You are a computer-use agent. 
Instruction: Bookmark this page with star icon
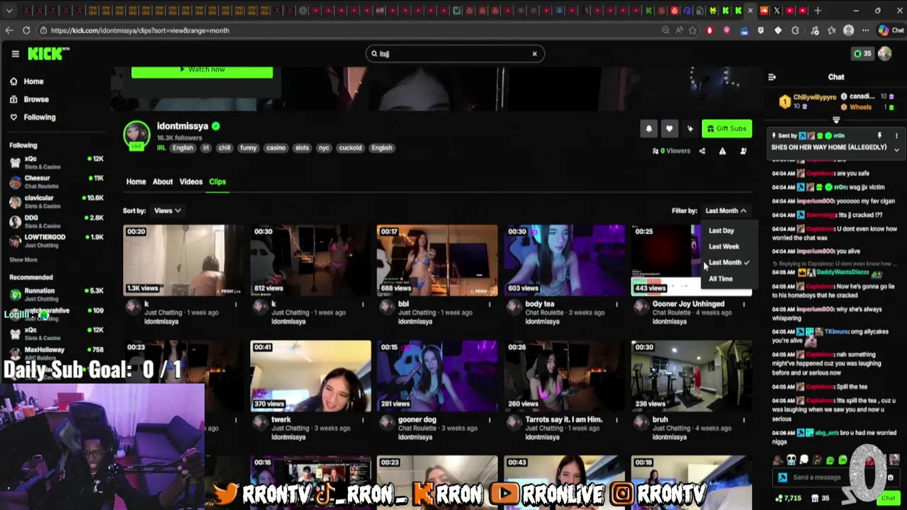[x=692, y=30]
